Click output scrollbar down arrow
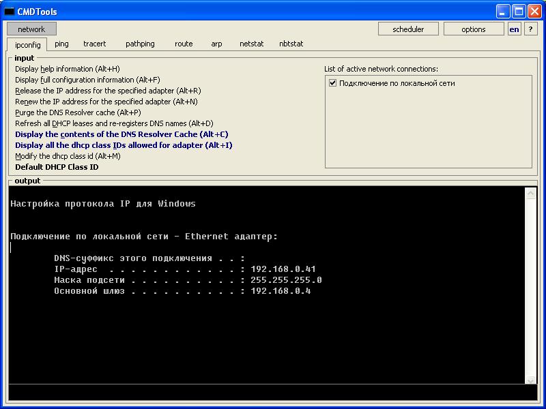This screenshot has width=546, height=409. [x=531, y=379]
